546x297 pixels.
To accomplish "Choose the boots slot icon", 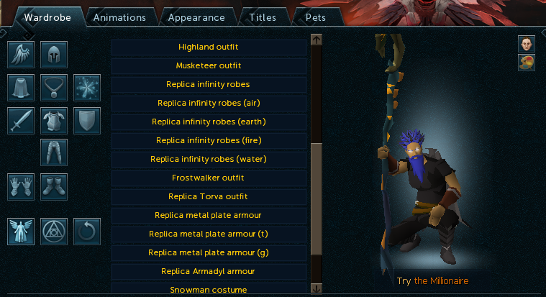I will click(54, 187).
